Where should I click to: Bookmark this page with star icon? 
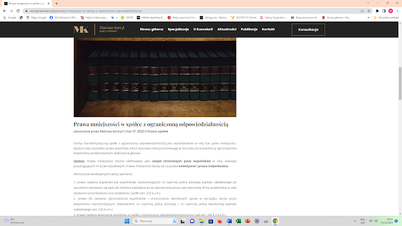369,11
